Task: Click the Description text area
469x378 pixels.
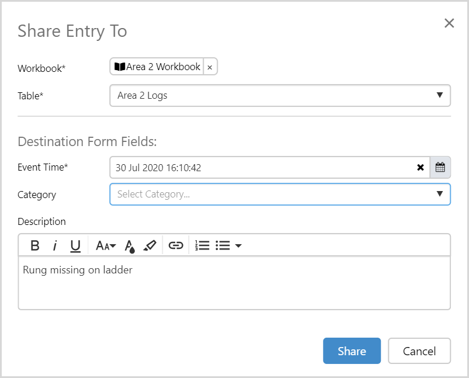Action: 234,282
